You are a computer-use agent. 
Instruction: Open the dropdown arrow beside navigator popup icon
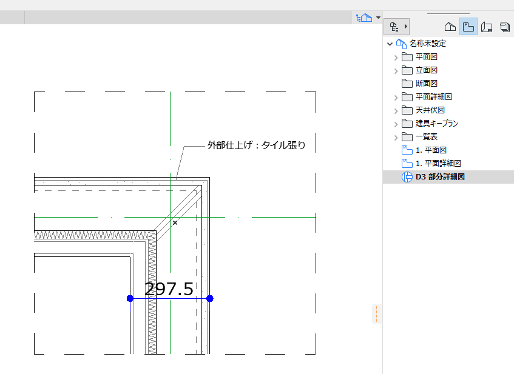[x=378, y=18]
